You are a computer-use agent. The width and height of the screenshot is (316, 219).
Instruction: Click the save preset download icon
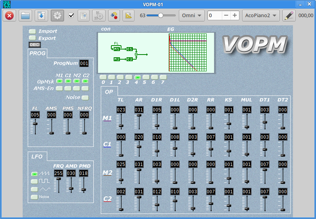point(41,16)
